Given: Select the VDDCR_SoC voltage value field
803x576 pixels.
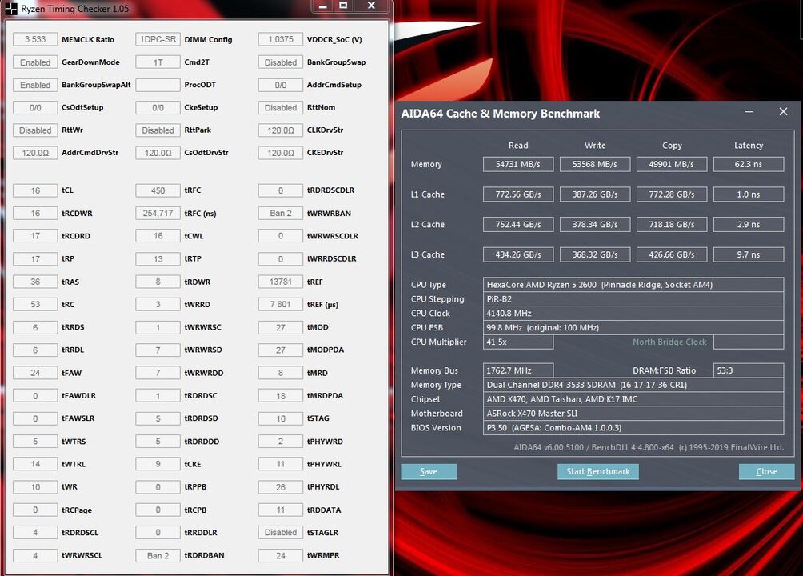Looking at the screenshot, I should 281,39.
